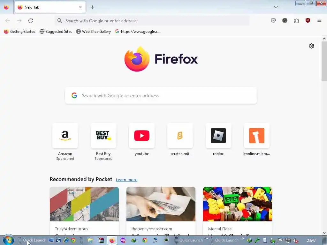Click the page vertical scrollbar thumb

coord(324,61)
